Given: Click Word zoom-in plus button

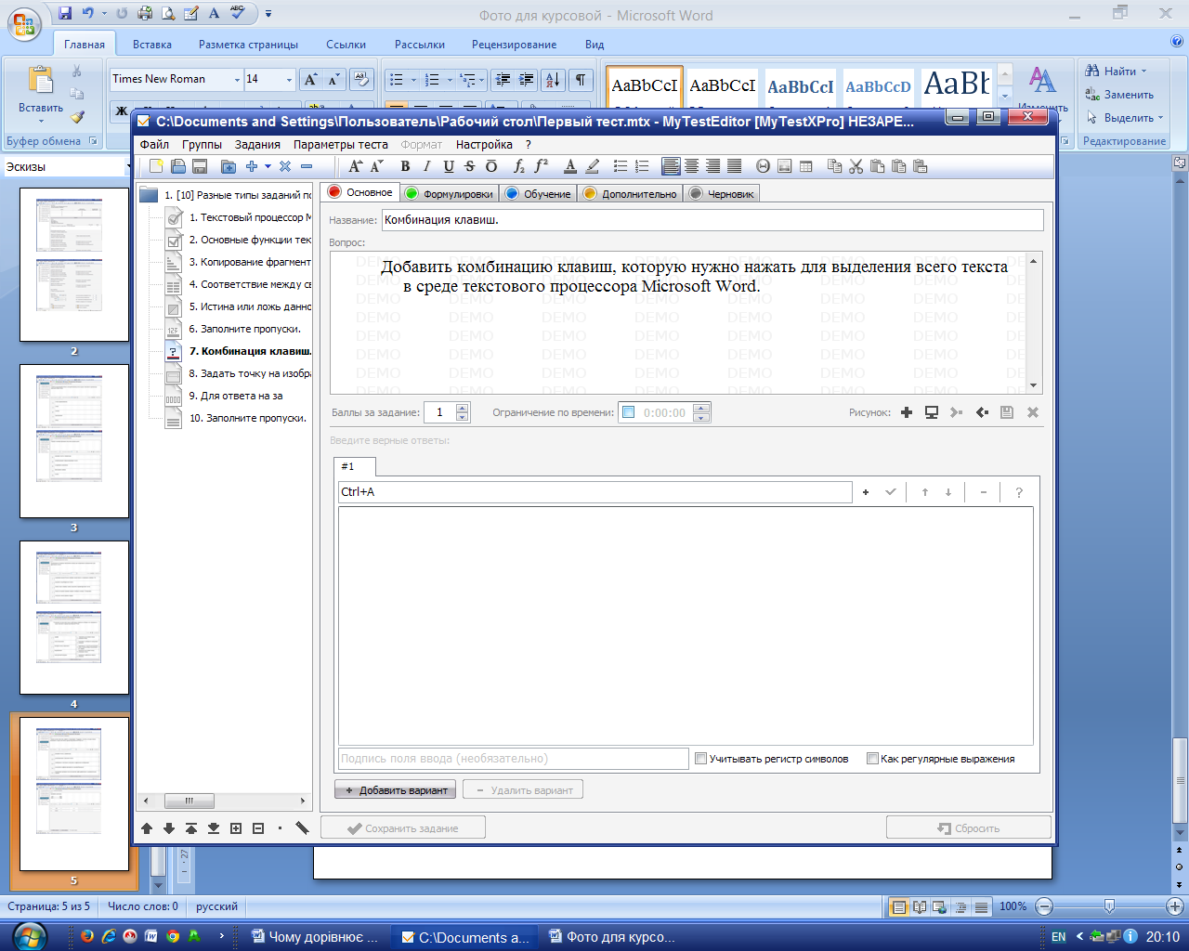Looking at the screenshot, I should click(x=1175, y=906).
